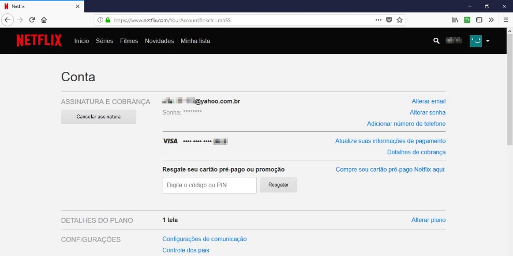The height and width of the screenshot is (256, 513).
Task: Reload the page with the refresh icon
Action: (32, 20)
